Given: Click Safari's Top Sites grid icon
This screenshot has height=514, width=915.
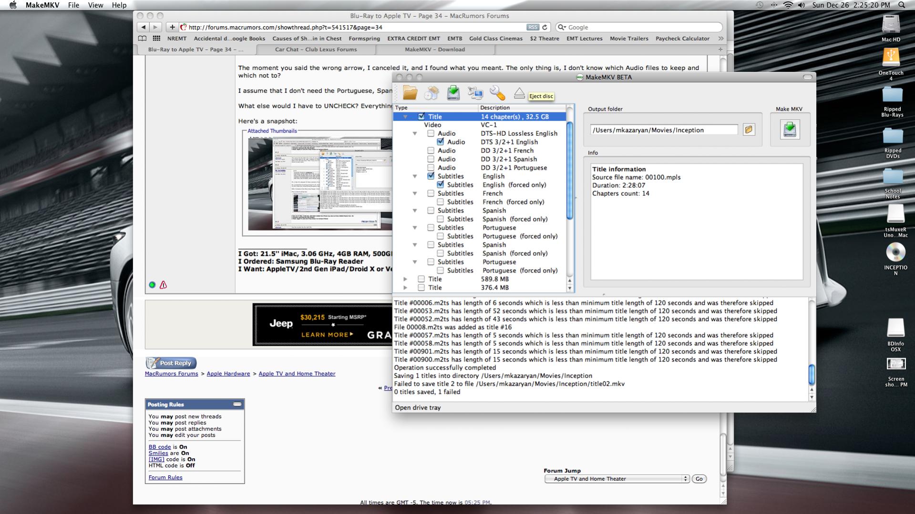Looking at the screenshot, I should [x=156, y=39].
